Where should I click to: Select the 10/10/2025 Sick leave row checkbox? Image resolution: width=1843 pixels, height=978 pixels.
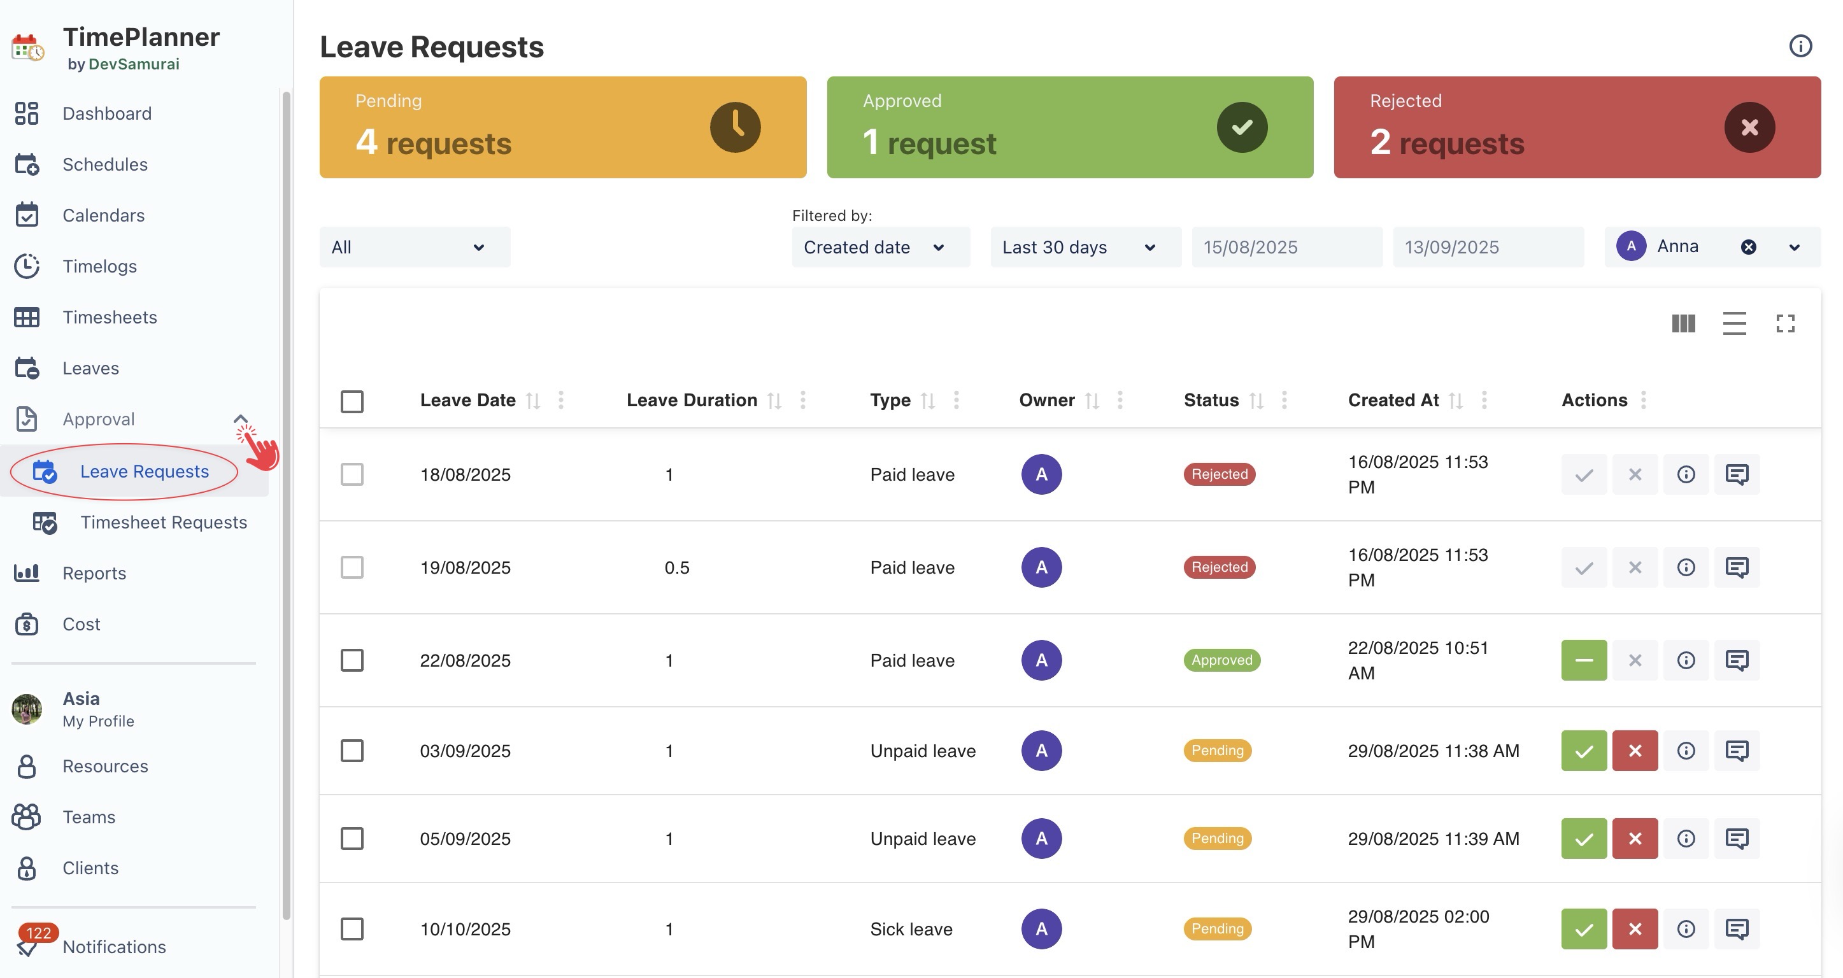coord(352,928)
